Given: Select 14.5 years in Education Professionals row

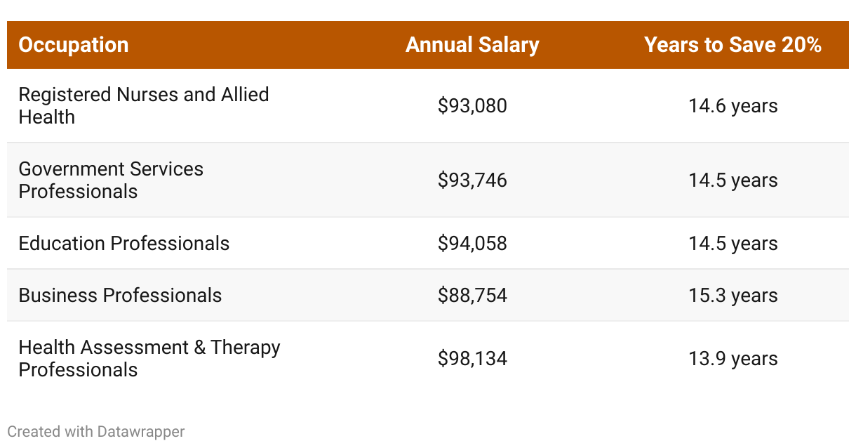Looking at the screenshot, I should tap(733, 244).
